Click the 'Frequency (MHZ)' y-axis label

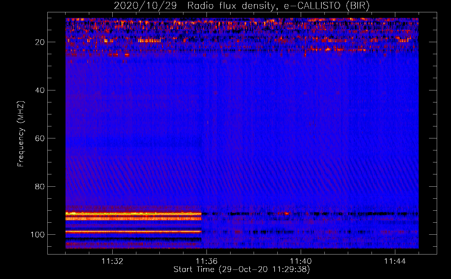coord(21,134)
